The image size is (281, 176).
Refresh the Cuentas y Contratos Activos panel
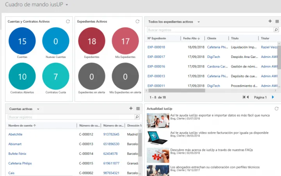(68, 22)
